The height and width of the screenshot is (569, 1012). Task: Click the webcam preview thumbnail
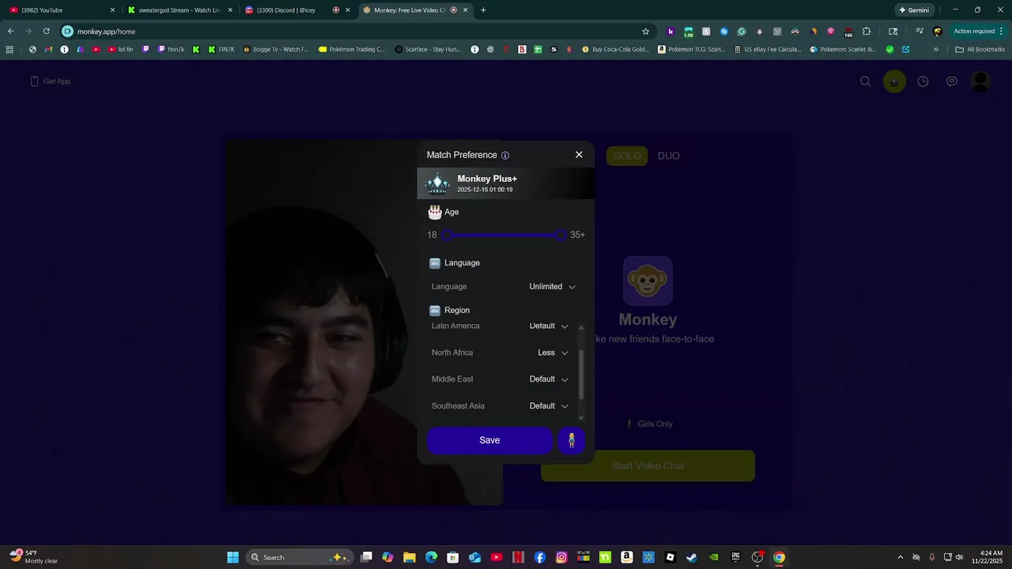[364, 322]
